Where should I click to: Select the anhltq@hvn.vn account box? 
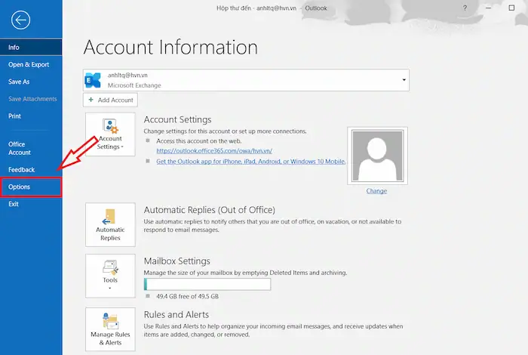(x=246, y=80)
